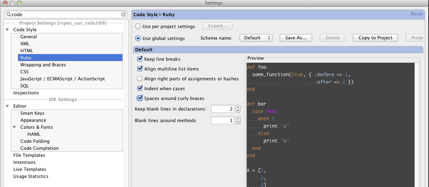The width and height of the screenshot is (429, 187).
Task: Open Live Templates settings
Action: click(30, 169)
